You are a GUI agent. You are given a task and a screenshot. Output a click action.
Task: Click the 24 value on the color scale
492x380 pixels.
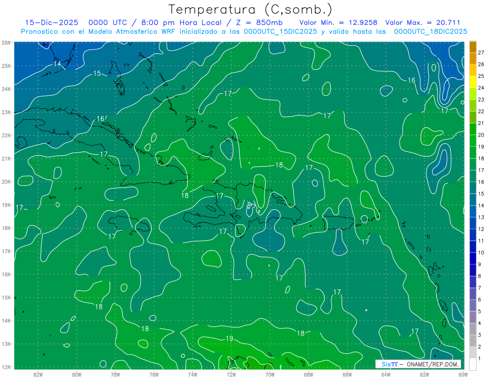[x=481, y=87]
